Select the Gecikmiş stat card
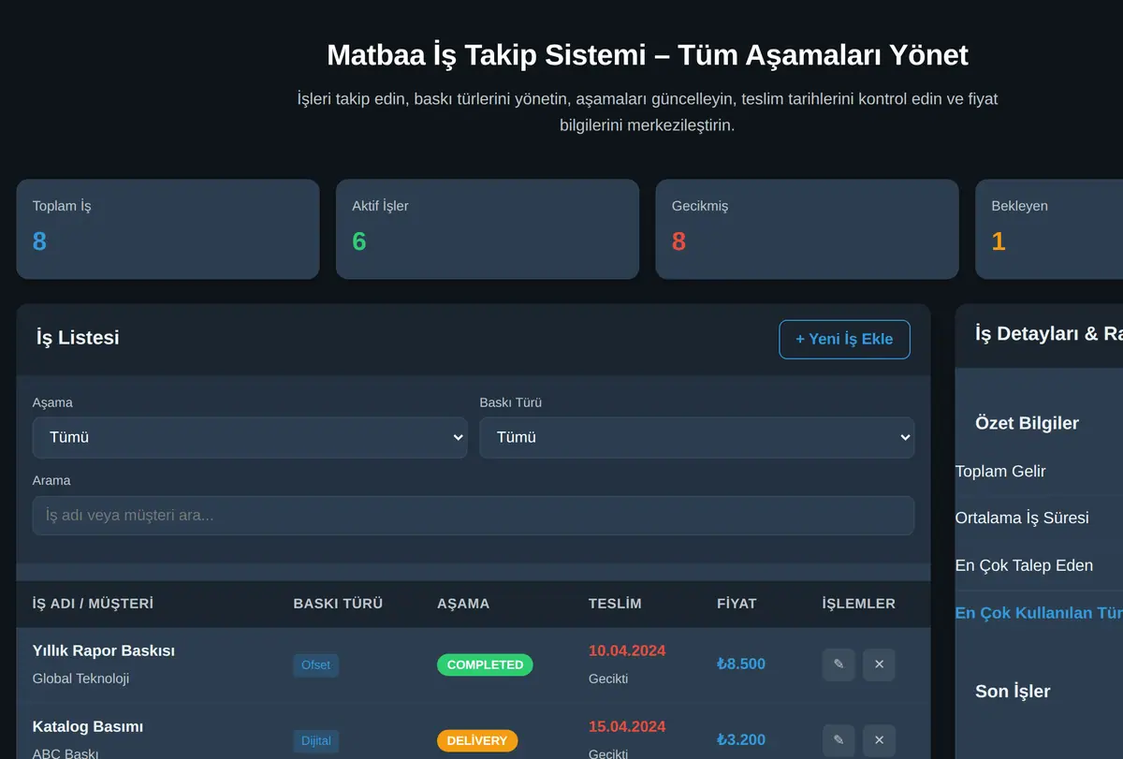Viewport: 1123px width, 759px height. click(807, 229)
